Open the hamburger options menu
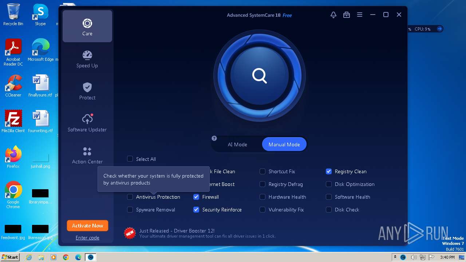The width and height of the screenshot is (466, 262). point(360,15)
